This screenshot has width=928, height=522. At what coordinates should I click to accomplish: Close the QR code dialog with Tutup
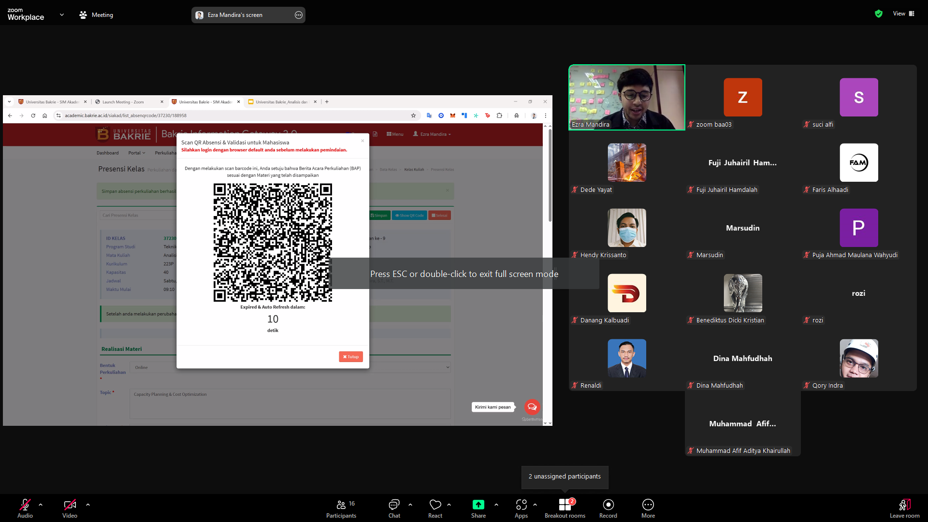coord(351,357)
